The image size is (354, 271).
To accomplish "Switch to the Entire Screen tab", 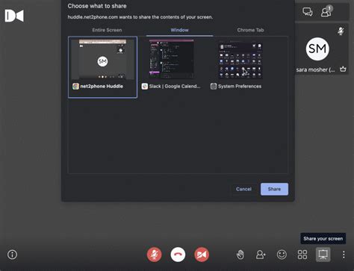I will tap(107, 30).
